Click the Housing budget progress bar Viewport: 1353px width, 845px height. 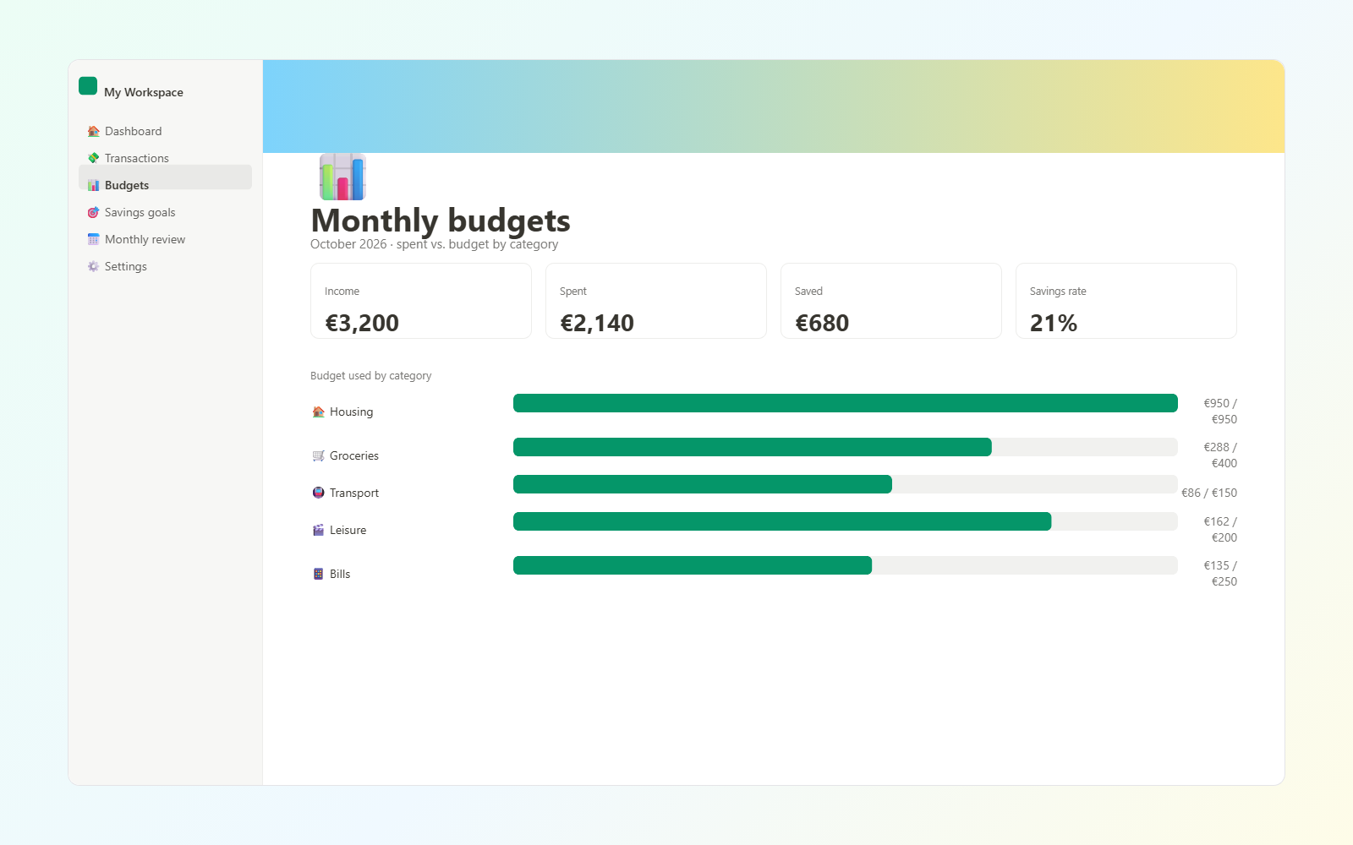click(x=846, y=403)
